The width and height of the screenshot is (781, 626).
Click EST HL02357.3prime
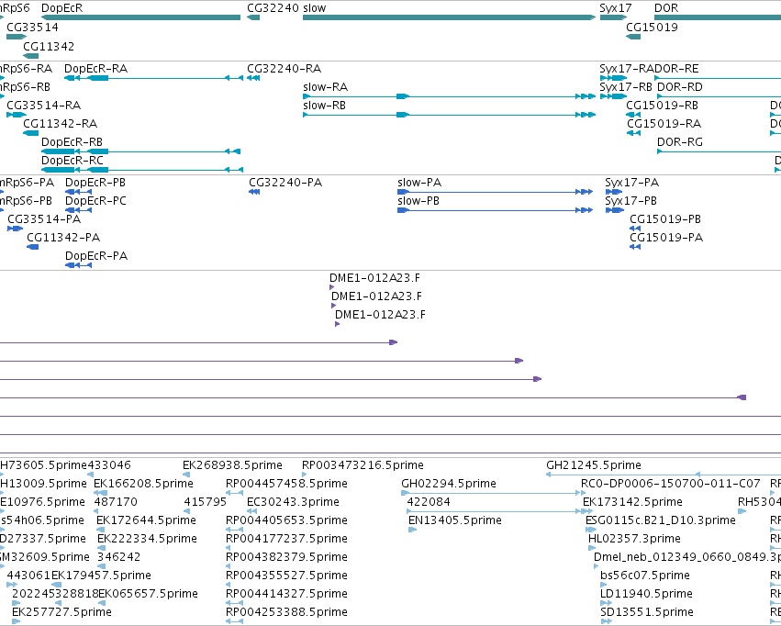tap(592, 548)
